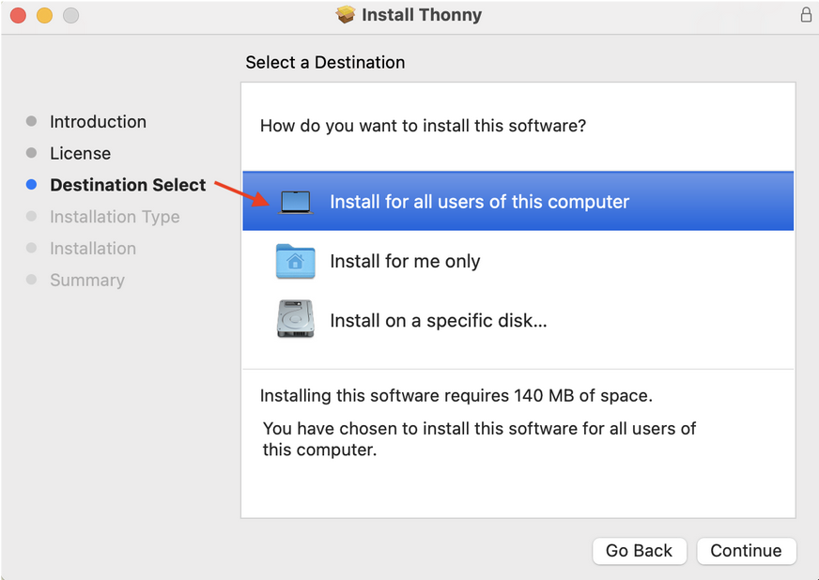819x580 pixels.
Task: Click the hard disk drive icon
Action: pyautogui.click(x=295, y=318)
